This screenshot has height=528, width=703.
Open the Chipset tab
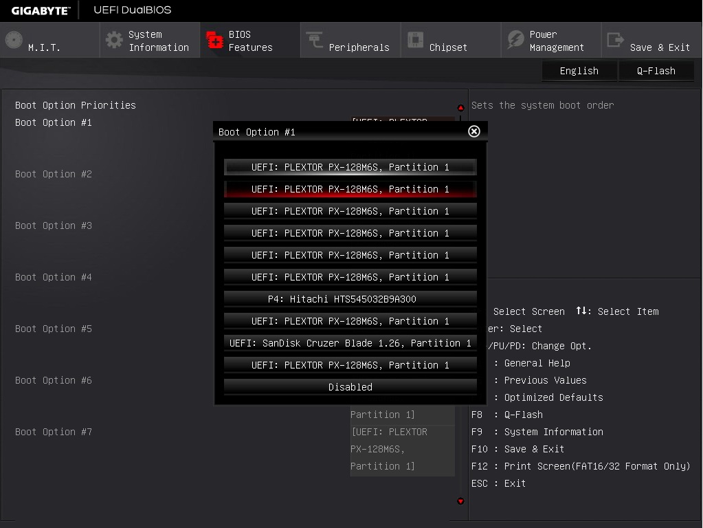pos(451,40)
